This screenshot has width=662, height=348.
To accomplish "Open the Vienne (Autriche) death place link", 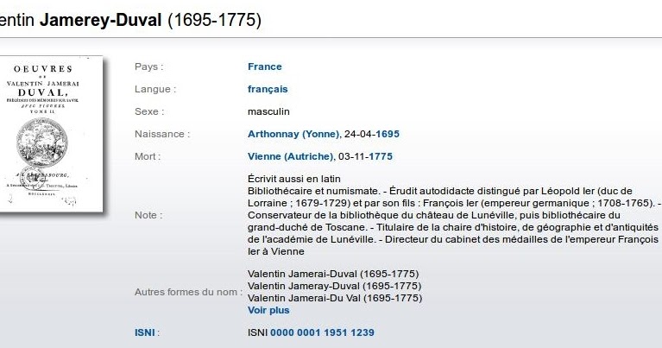I will click(x=291, y=156).
